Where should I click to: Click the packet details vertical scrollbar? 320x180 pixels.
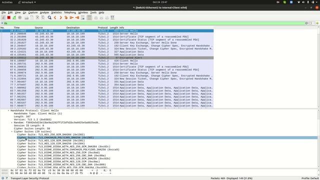click(x=318, y=139)
